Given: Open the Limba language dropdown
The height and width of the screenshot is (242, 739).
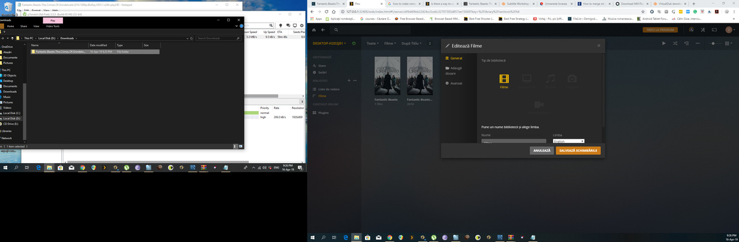Looking at the screenshot, I should (x=569, y=142).
